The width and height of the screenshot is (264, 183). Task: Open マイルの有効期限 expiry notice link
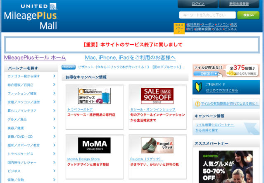tap(230, 104)
